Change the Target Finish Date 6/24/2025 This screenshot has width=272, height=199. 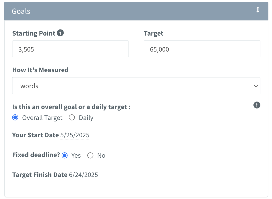pyautogui.click(x=83, y=175)
